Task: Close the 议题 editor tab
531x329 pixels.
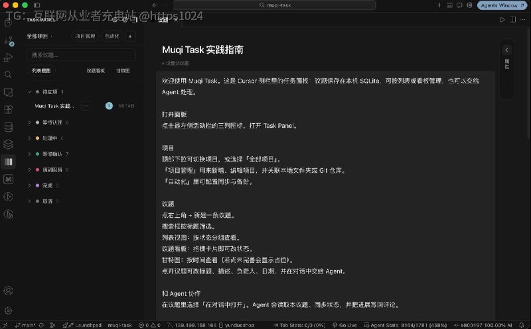Action: coord(176,20)
